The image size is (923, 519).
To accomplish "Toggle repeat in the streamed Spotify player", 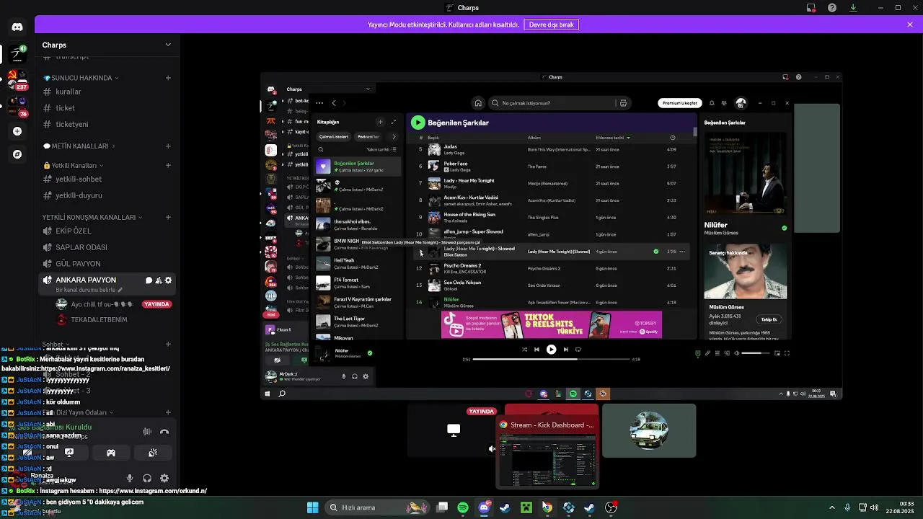I will coord(578,350).
